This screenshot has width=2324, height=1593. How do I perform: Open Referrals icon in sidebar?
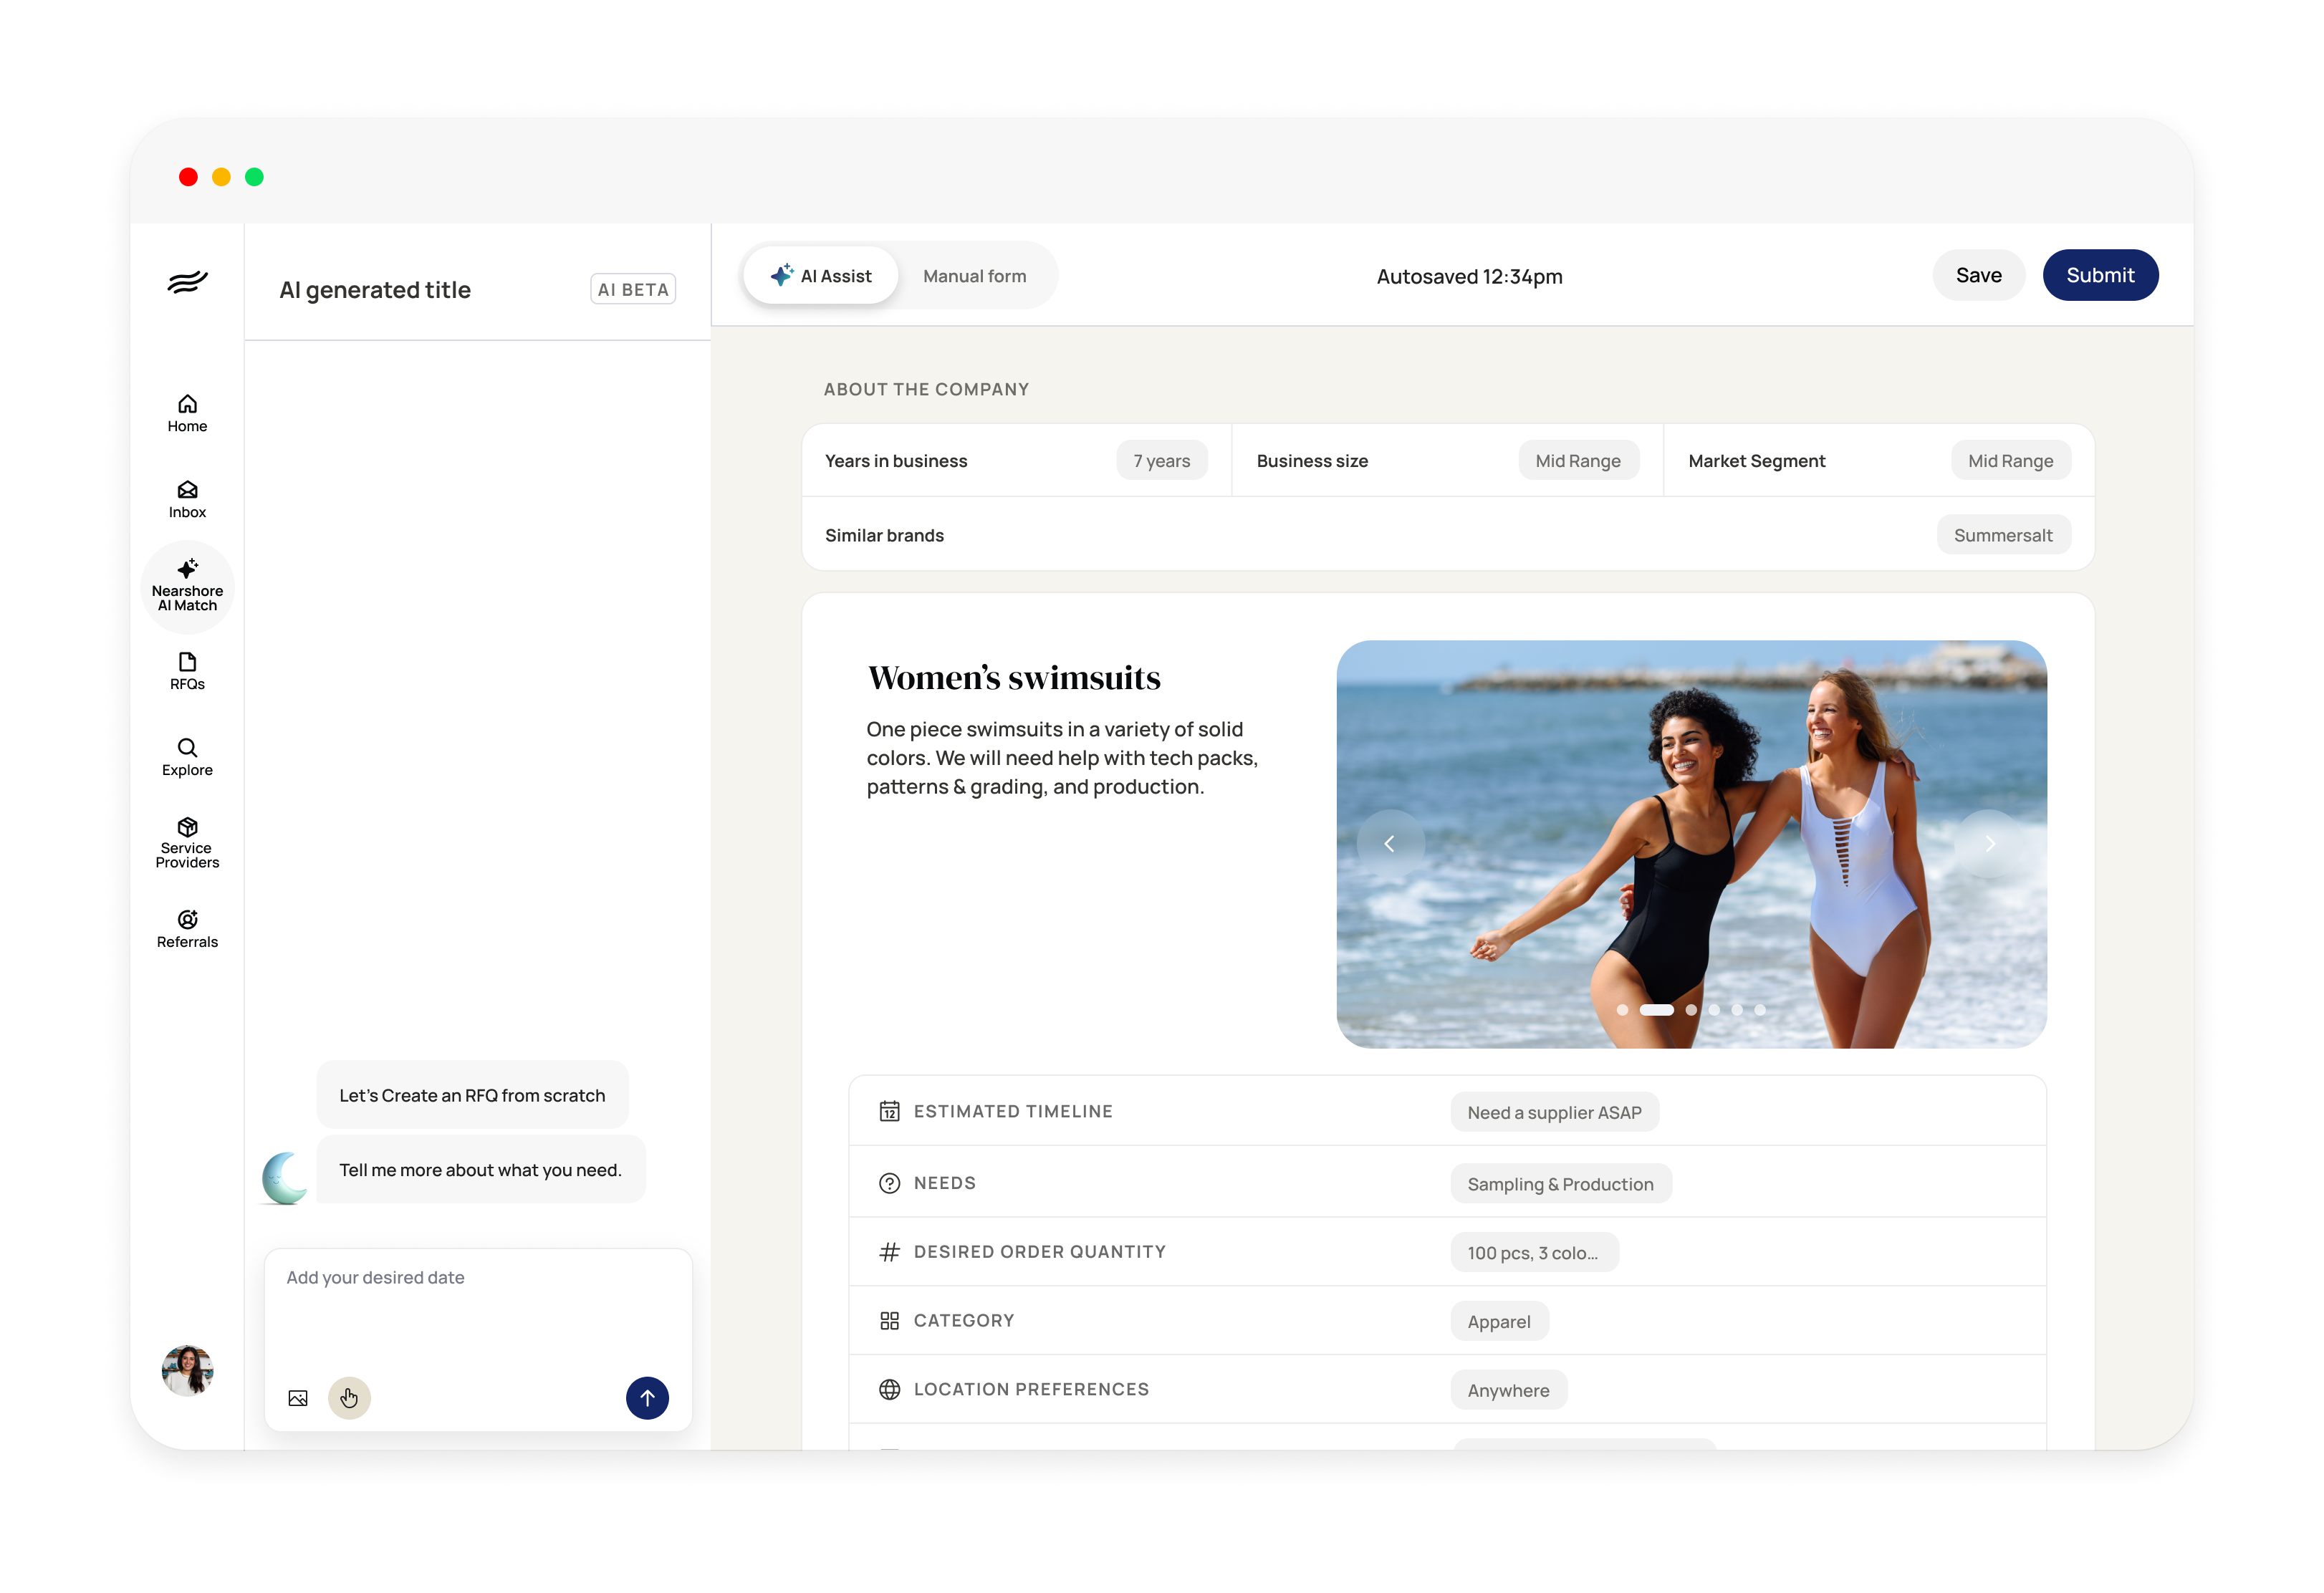(x=187, y=920)
